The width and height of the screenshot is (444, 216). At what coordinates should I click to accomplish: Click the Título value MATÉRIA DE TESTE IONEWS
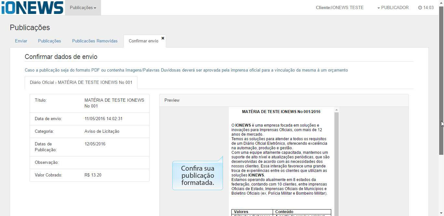[114, 103]
